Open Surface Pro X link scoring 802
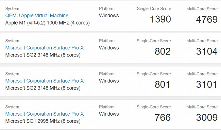 click(44, 48)
